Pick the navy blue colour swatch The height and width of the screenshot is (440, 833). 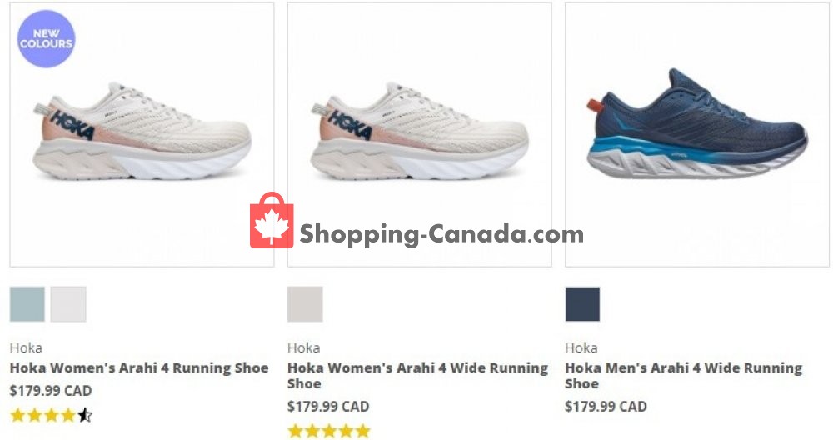point(583,304)
